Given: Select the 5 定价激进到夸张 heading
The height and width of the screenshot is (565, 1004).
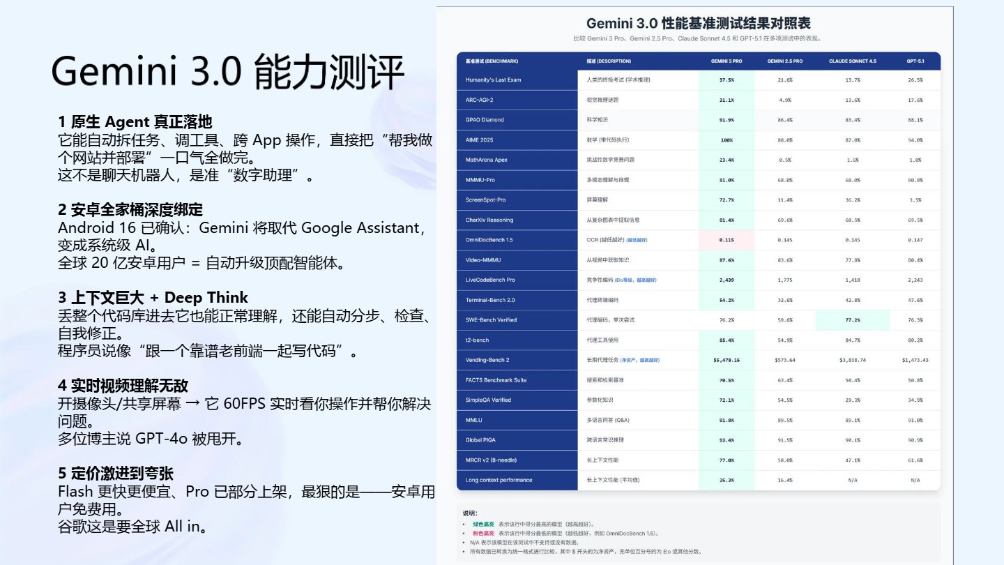Looking at the screenshot, I should 115,474.
